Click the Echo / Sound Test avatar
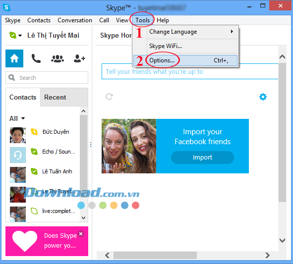The width and height of the screenshot is (293, 264). tap(18, 155)
